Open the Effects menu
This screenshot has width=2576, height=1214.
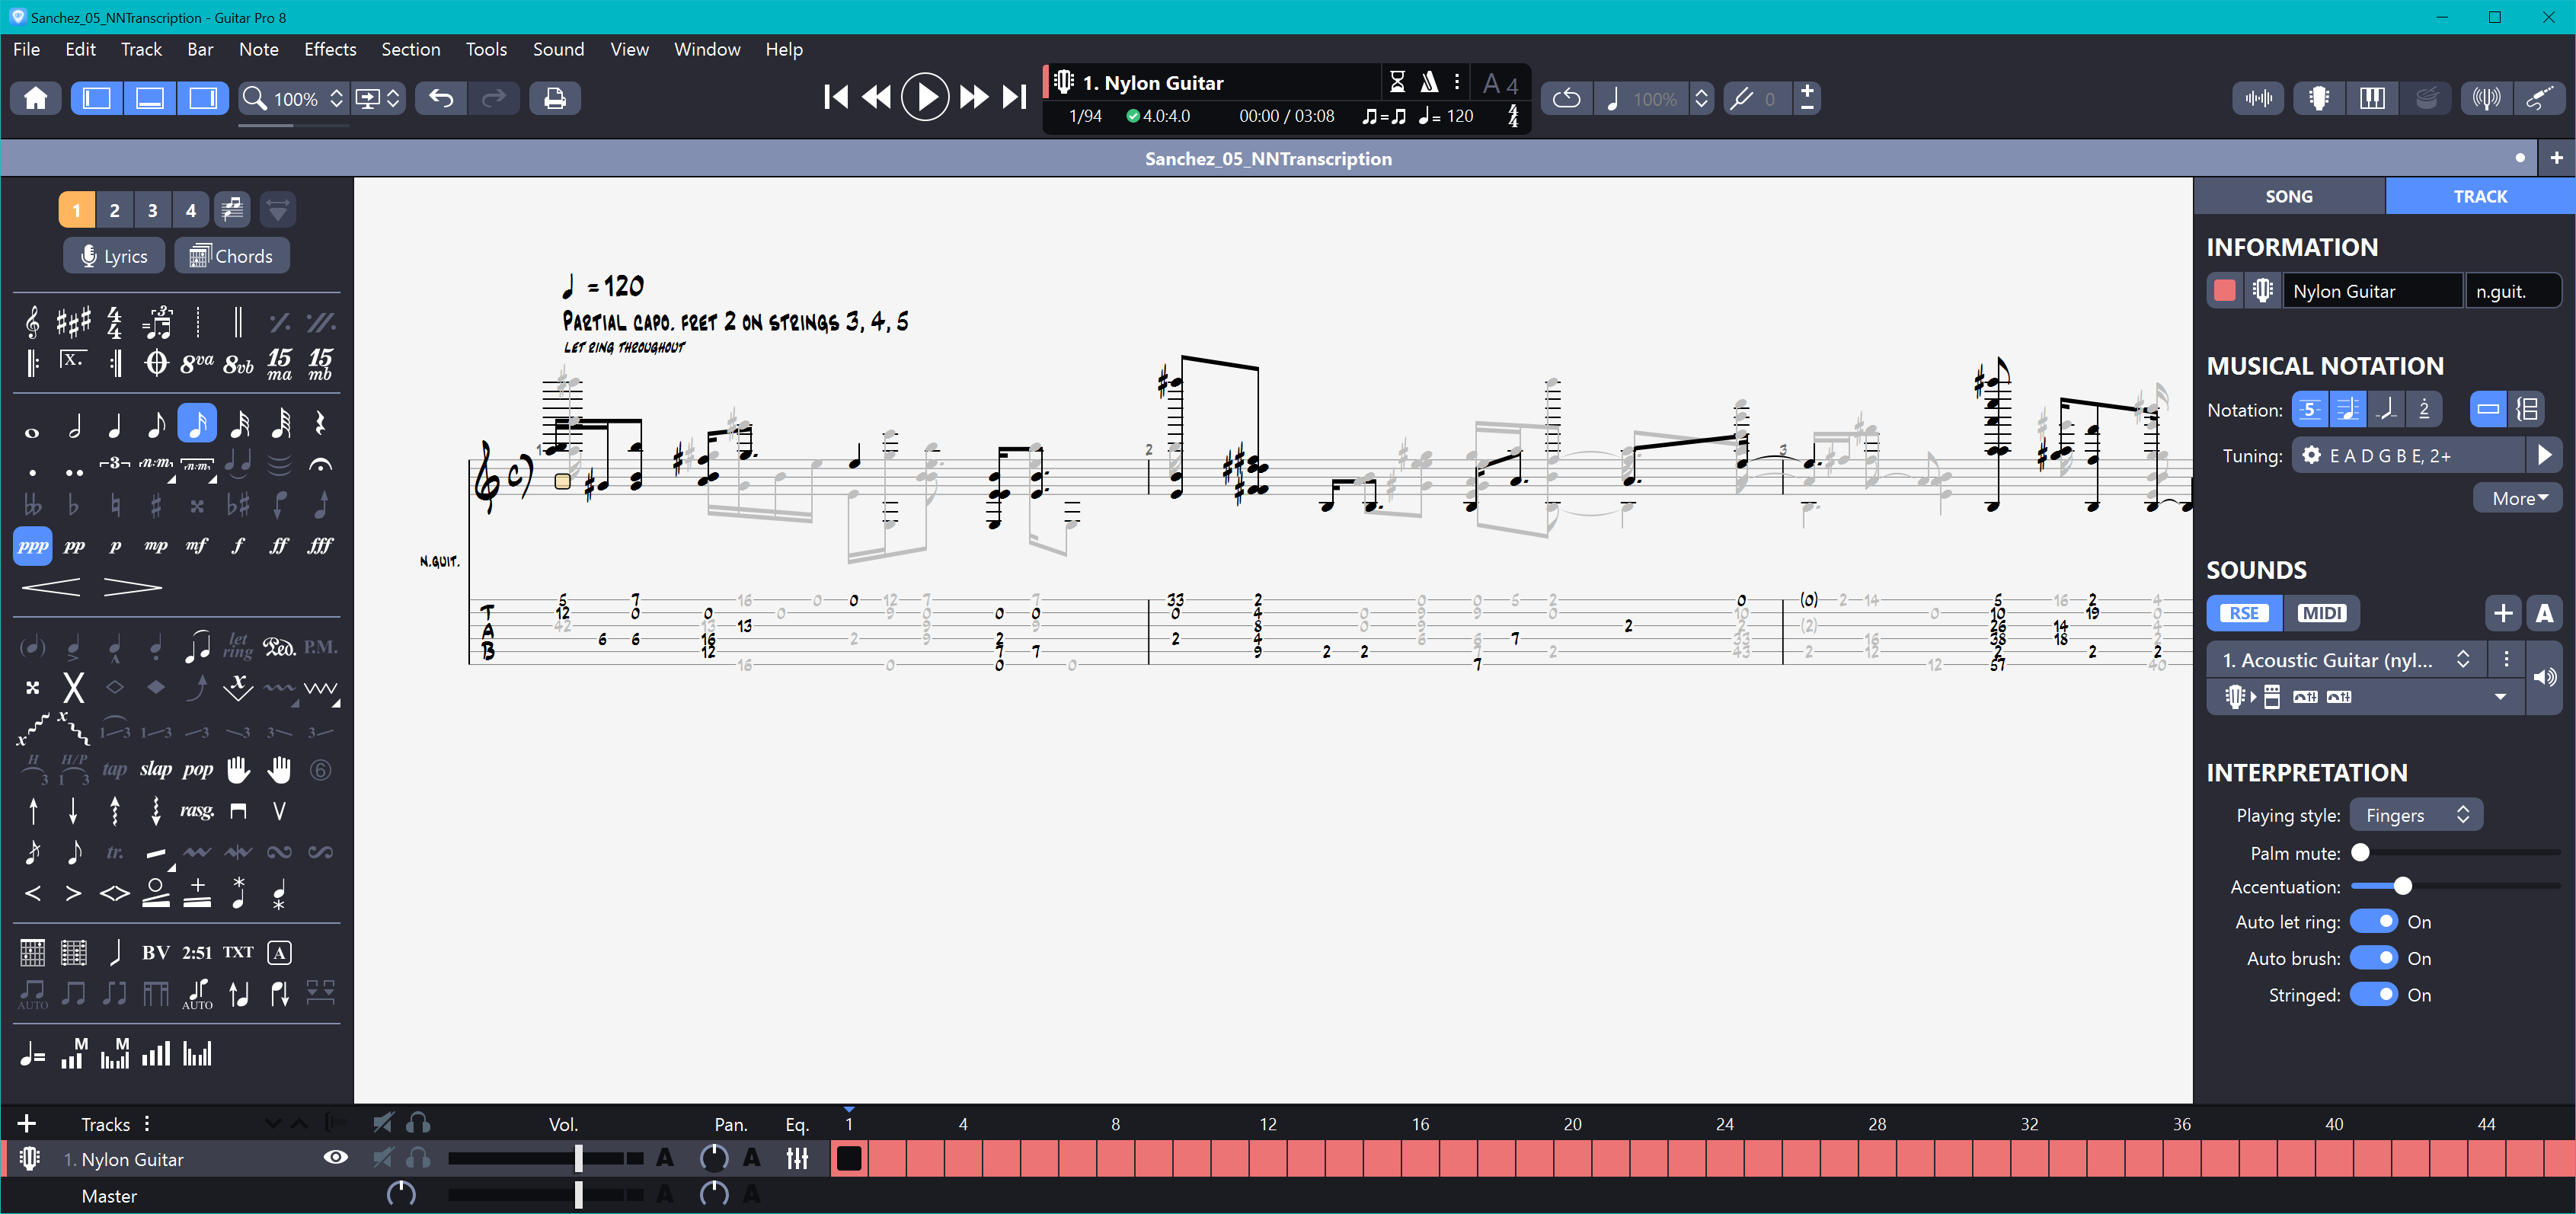tap(330, 49)
